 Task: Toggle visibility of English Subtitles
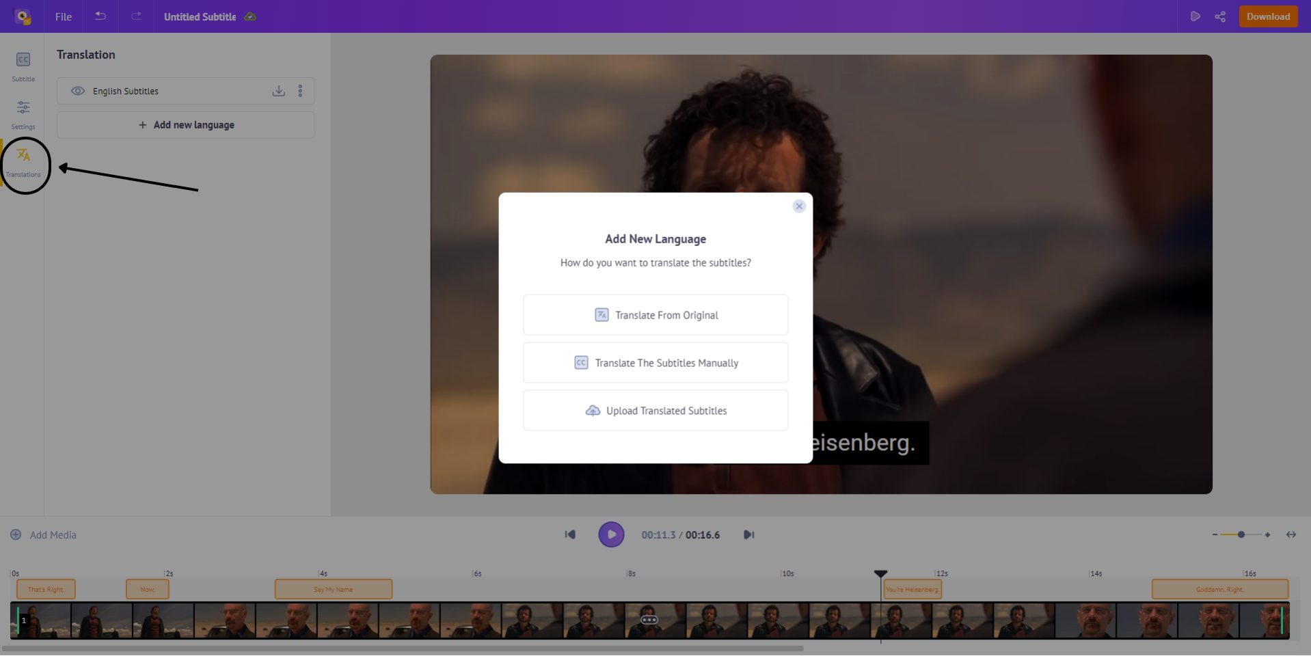click(x=78, y=91)
